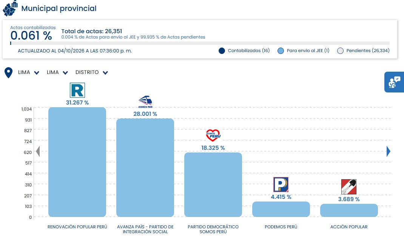Click the PODEMOS PERÚ axis label
The image size is (404, 237).
pyautogui.click(x=281, y=227)
